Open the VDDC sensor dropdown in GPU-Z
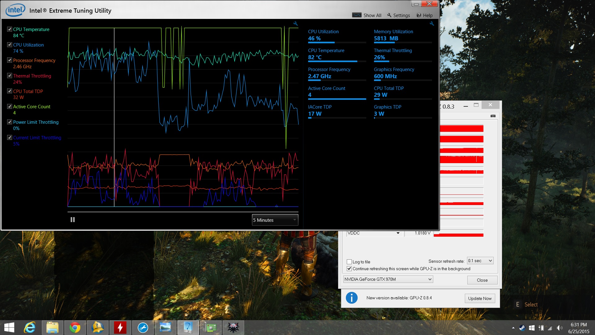Viewport: 595px width, 335px height. point(374,233)
